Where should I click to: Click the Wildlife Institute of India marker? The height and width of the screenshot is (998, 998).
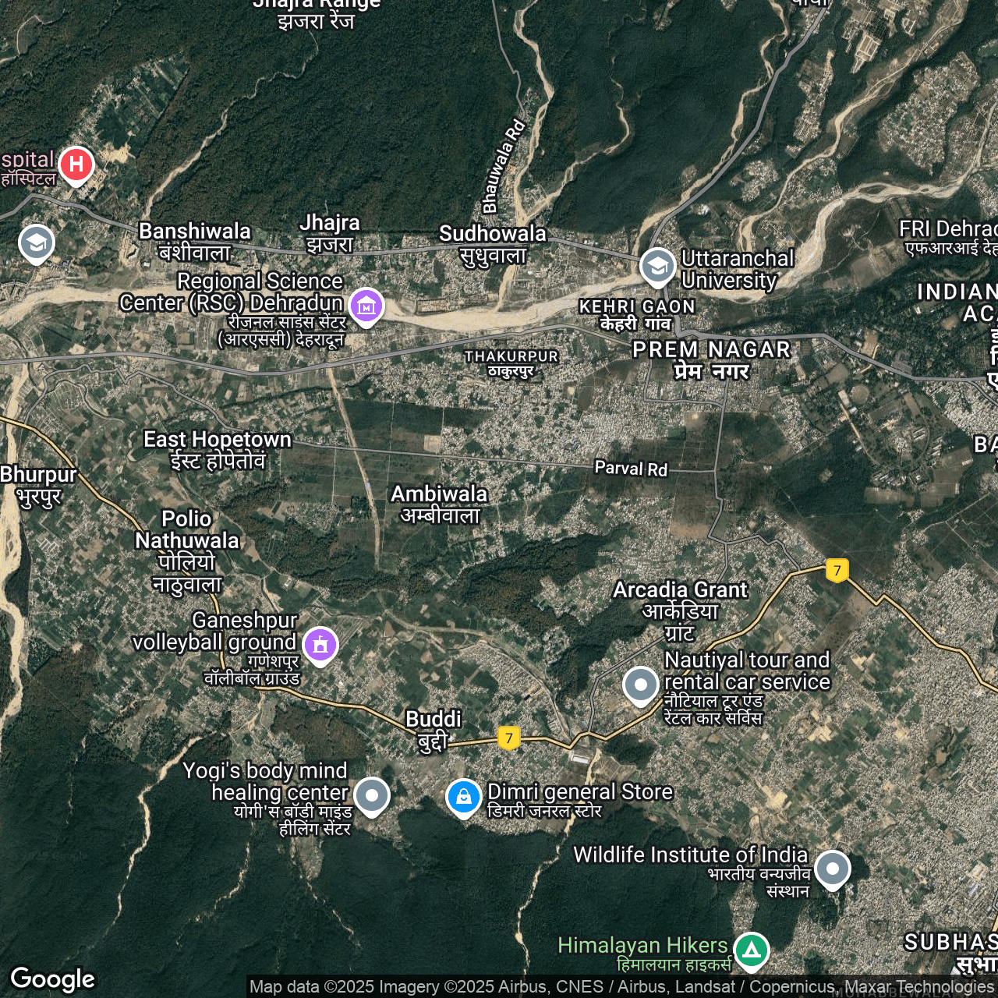tap(833, 868)
